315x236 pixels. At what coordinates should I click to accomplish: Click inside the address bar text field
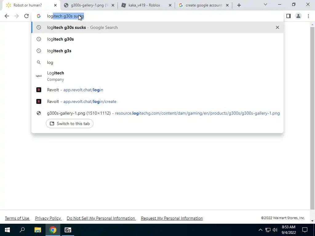point(157,16)
